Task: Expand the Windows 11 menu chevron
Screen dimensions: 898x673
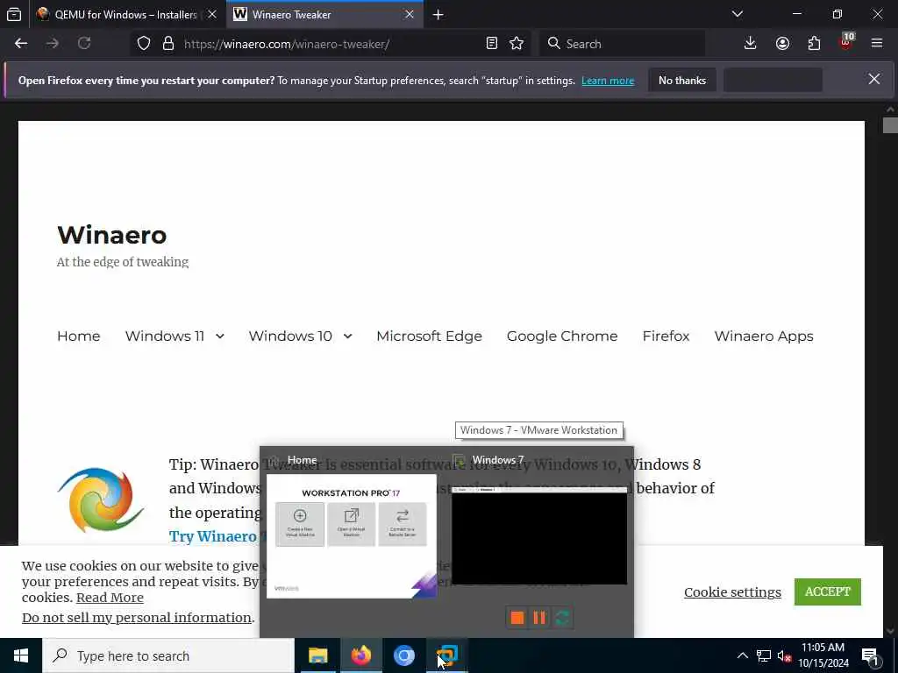Action: click(x=220, y=336)
